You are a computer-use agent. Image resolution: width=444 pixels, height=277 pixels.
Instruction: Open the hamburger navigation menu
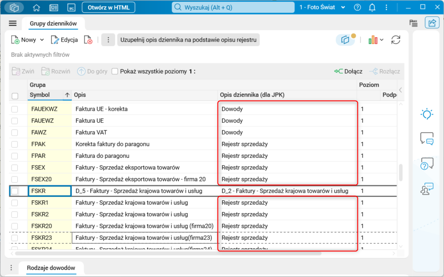(13, 23)
